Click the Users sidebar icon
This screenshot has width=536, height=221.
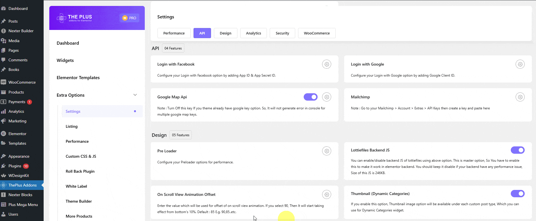click(x=3, y=214)
